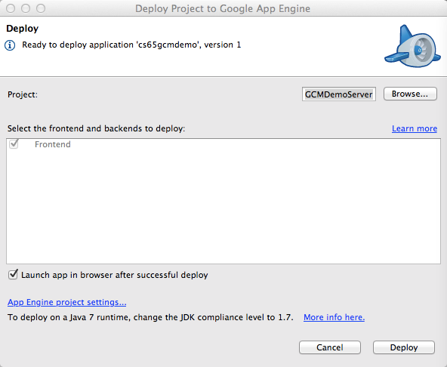Minimize the dialog with the middle window button
Viewport: 447px width, 367px height.
[x=26, y=8]
